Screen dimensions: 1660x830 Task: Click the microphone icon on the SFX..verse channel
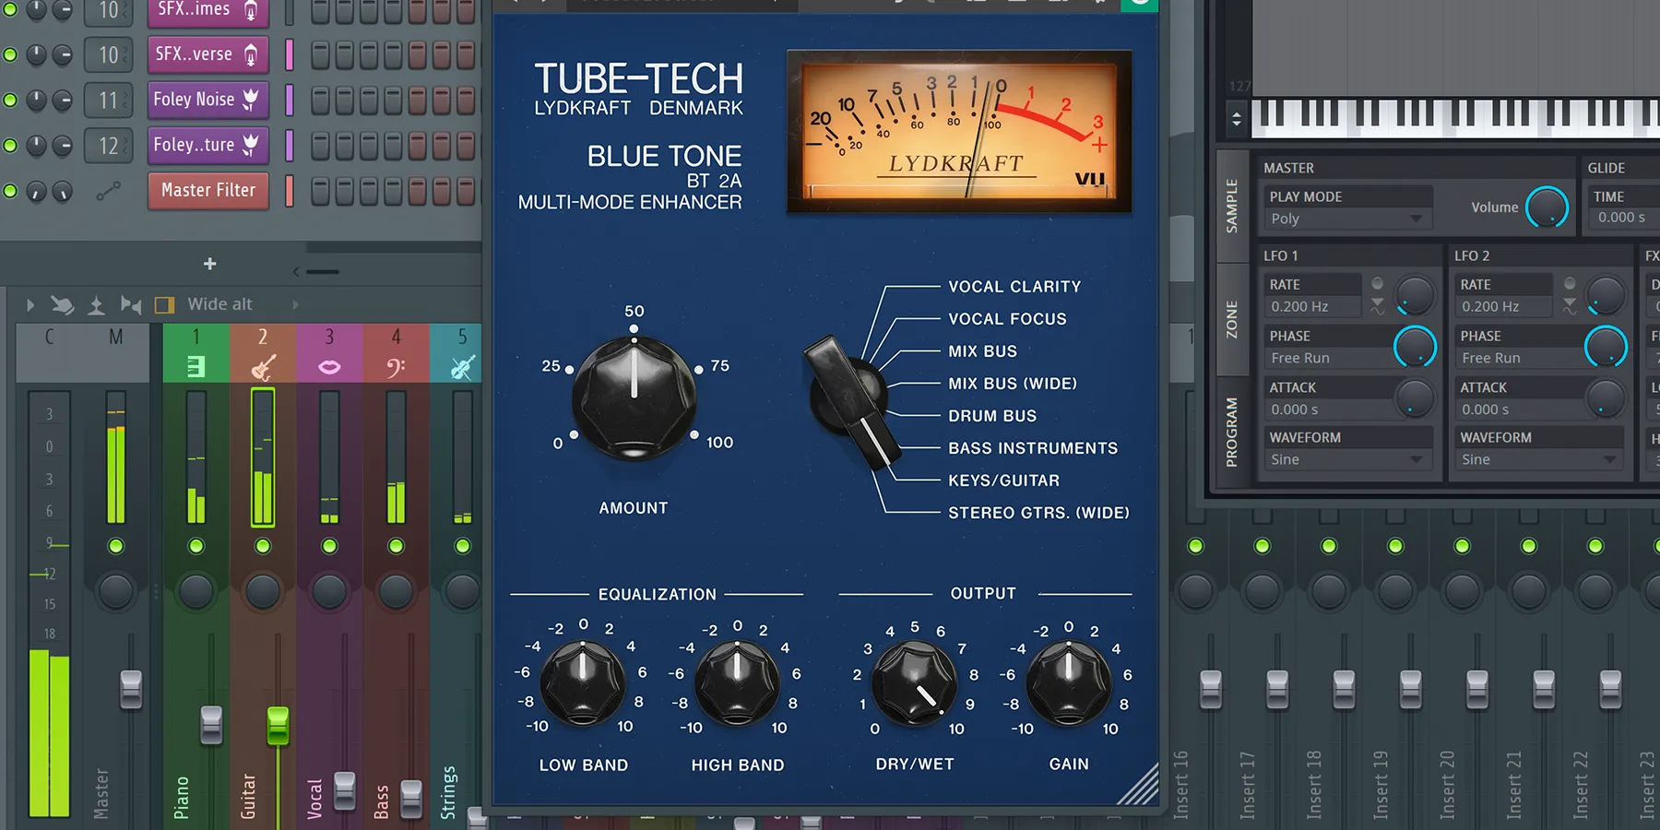pos(252,55)
